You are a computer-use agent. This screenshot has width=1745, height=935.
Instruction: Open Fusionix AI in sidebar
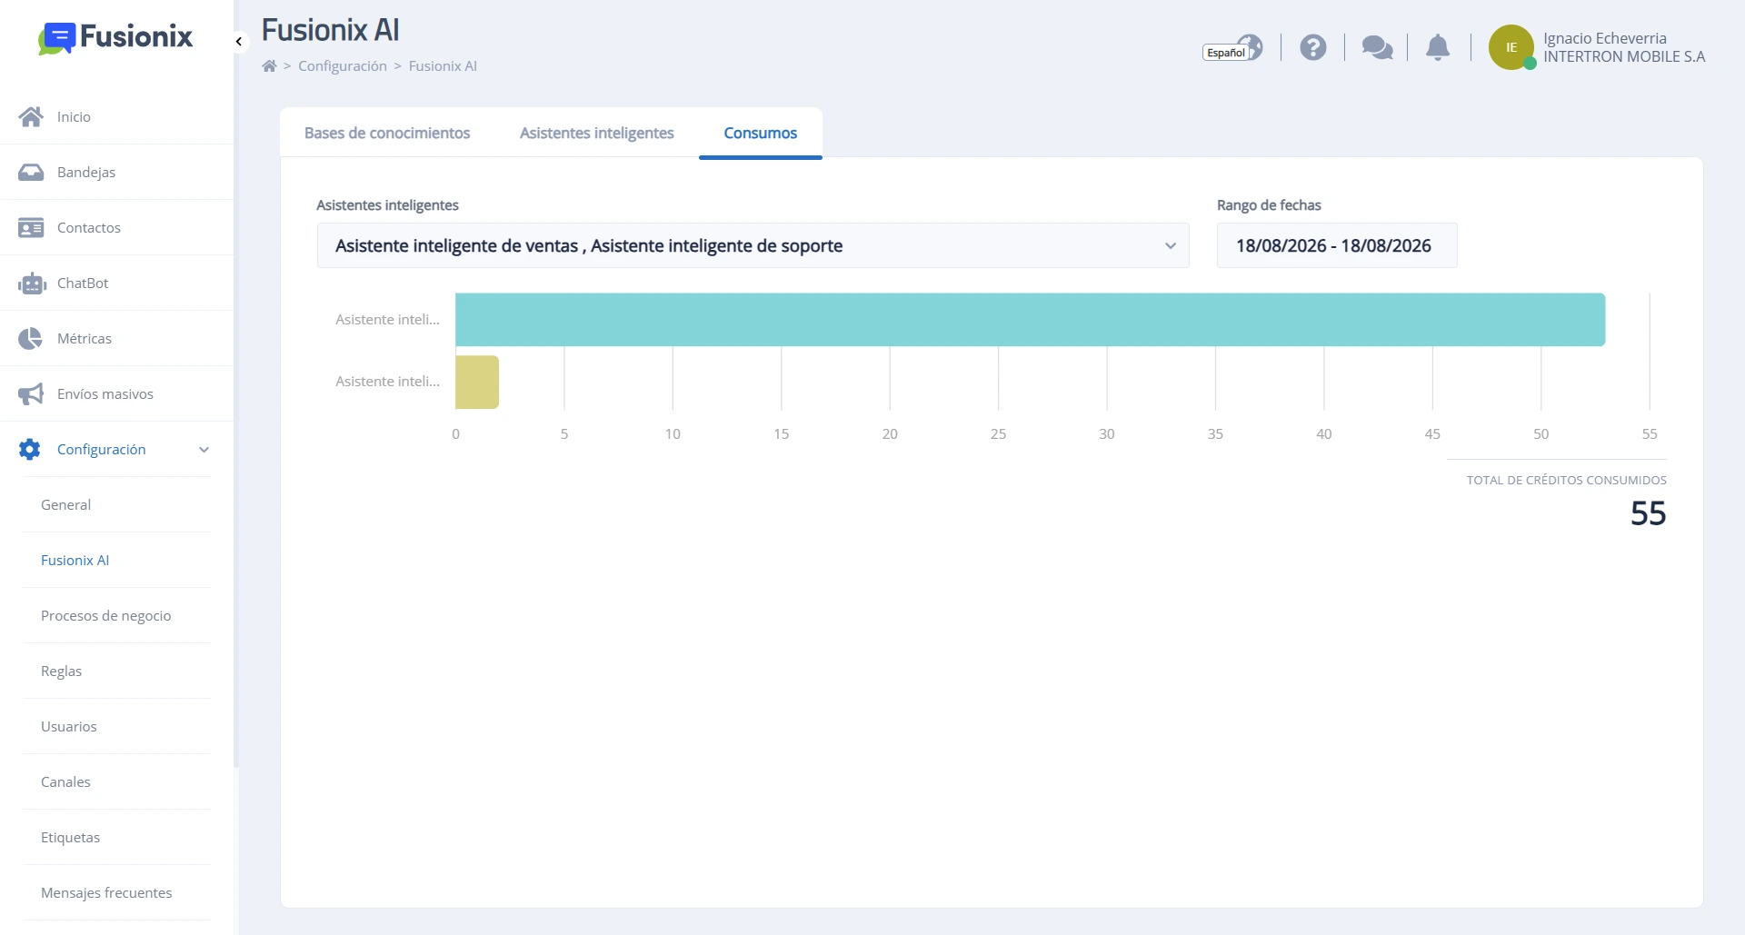pos(75,560)
